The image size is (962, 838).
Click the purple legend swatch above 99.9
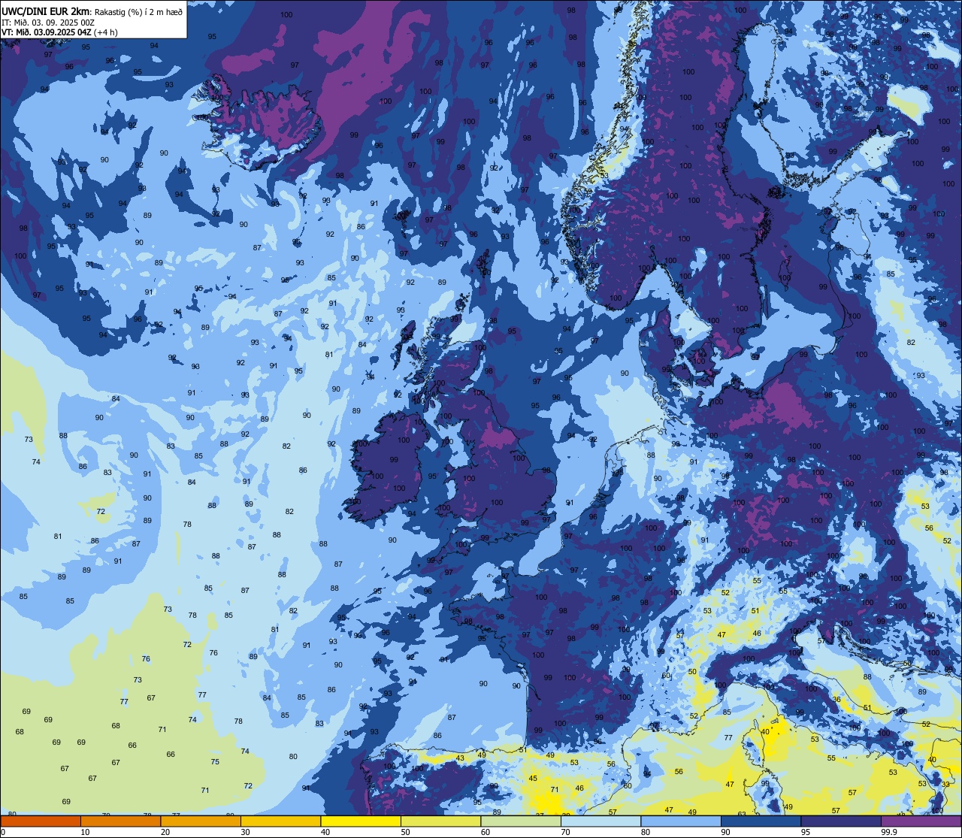[921, 821]
